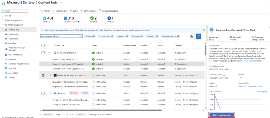Toggle the select-all header checkbox

[x=43, y=45]
